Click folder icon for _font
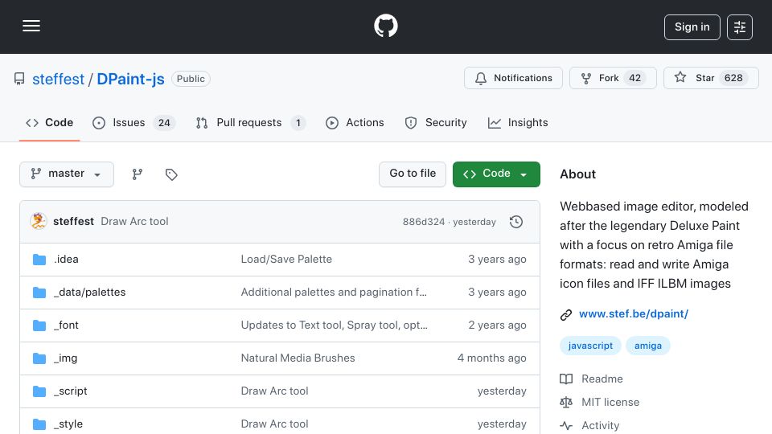Viewport: 772px width, 434px height. click(39, 325)
